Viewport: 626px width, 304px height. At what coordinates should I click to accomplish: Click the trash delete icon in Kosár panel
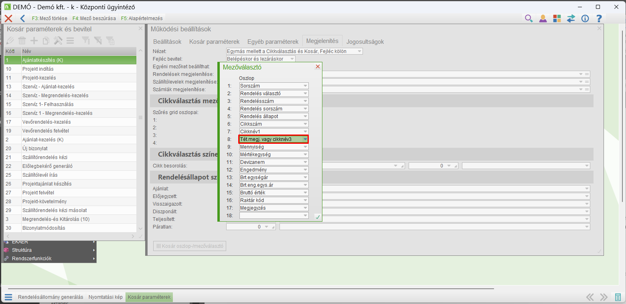(x=22, y=41)
